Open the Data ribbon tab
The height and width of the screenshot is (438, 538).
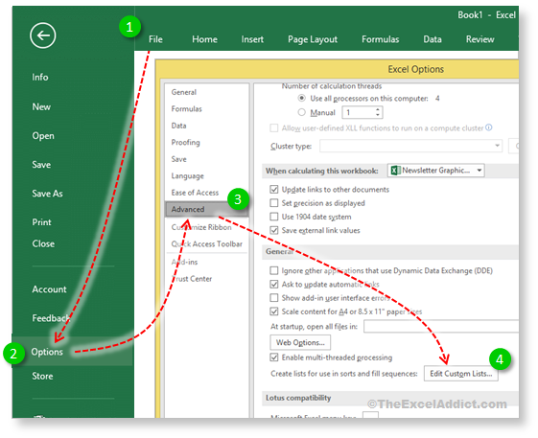433,39
